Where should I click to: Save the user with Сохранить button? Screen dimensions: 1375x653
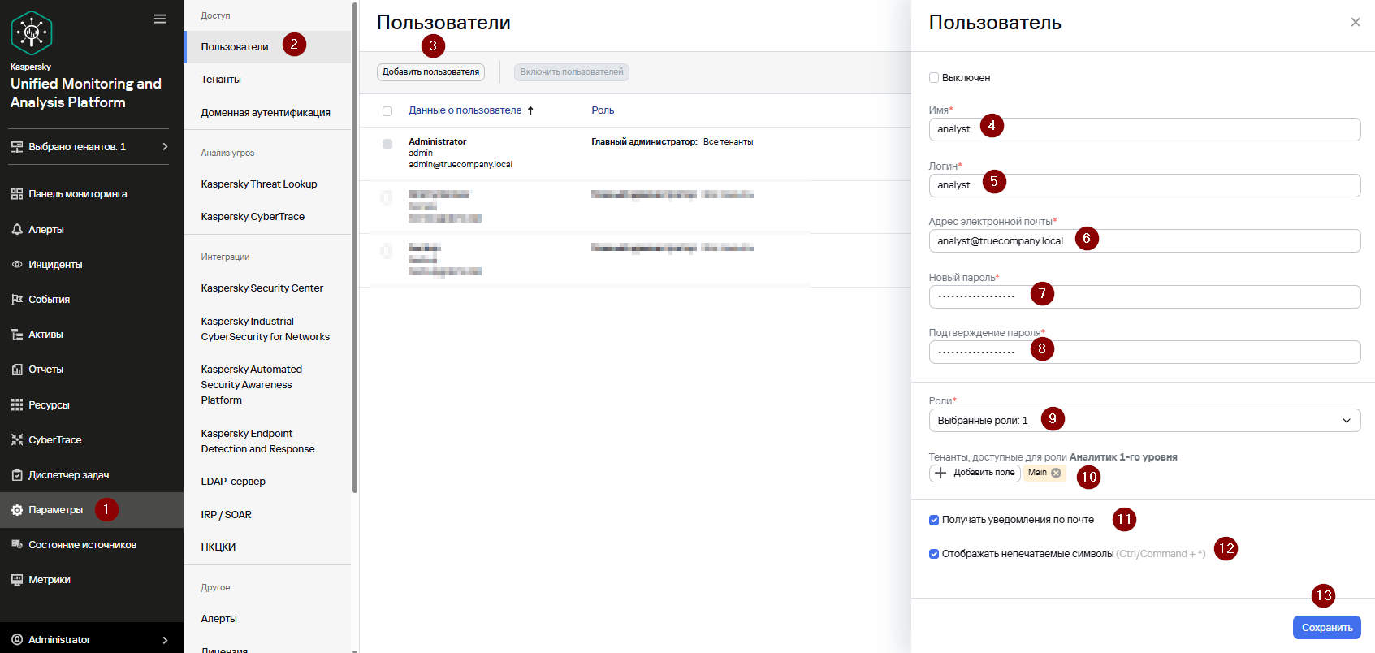tap(1327, 628)
